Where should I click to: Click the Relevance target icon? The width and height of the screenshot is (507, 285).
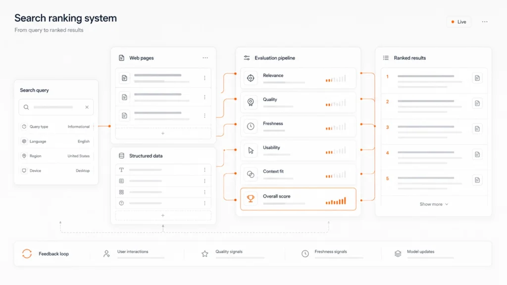click(x=251, y=78)
